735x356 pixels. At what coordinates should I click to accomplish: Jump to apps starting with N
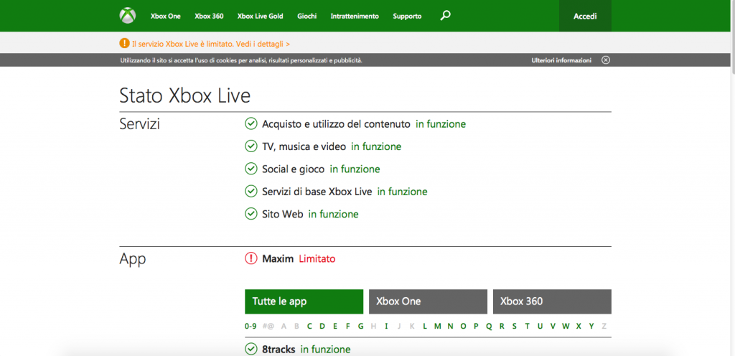(450, 327)
